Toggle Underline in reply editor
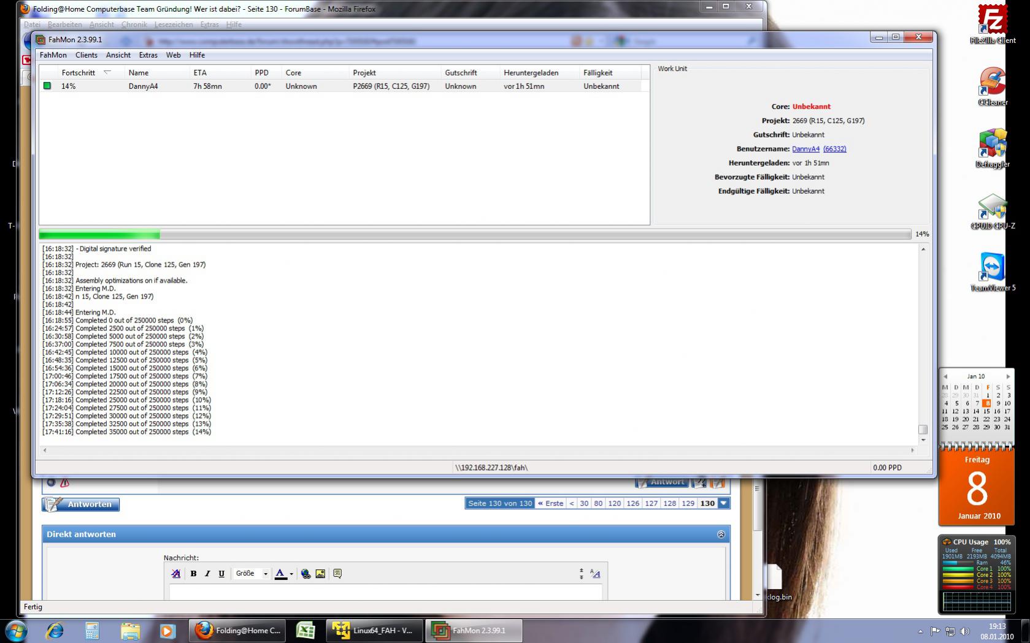 pos(221,574)
